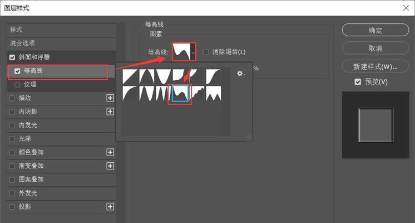
Task: Enable the 光泽 checkbox
Action: 12,139
